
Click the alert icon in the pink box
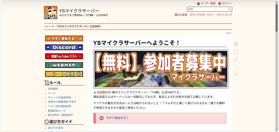tap(101, 118)
